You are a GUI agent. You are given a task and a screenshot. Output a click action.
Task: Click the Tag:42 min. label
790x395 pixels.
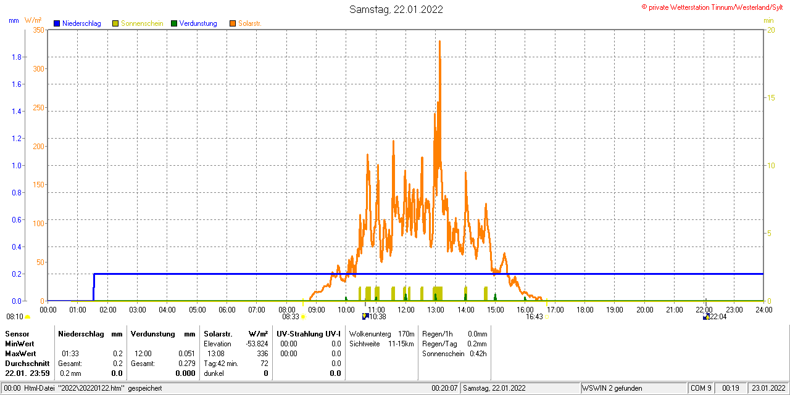tap(221, 364)
